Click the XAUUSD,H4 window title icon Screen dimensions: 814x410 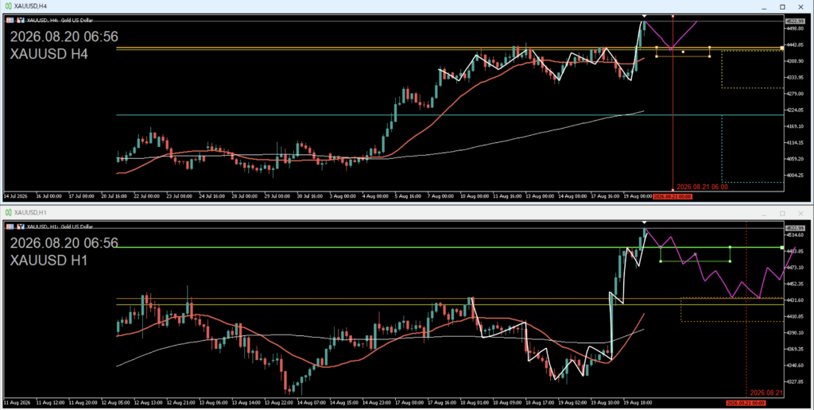8,6
